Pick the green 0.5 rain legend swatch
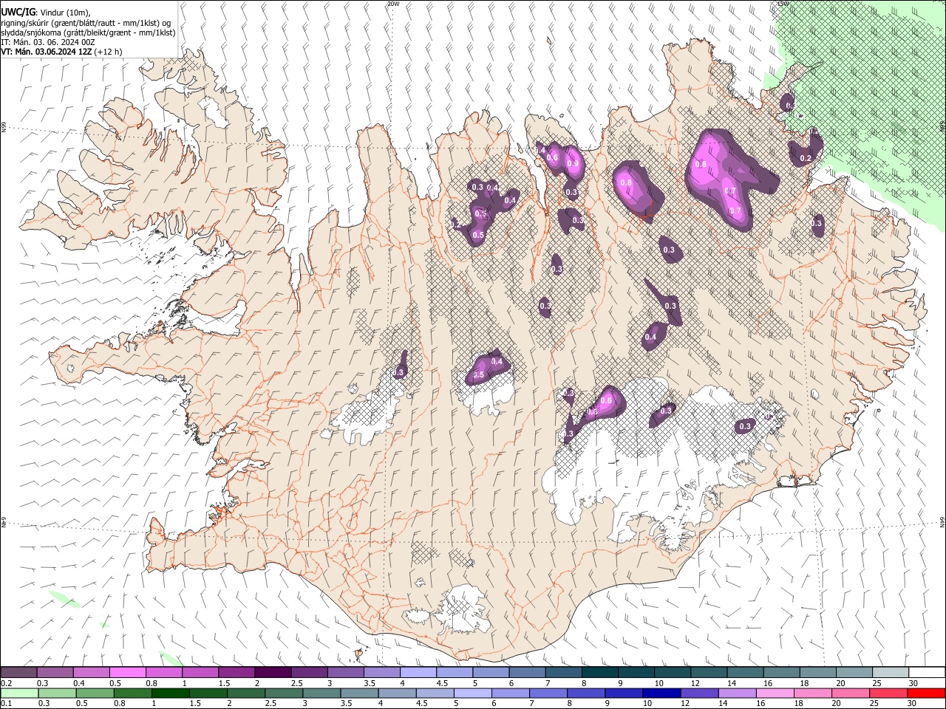This screenshot has height=709, width=946. (95, 693)
